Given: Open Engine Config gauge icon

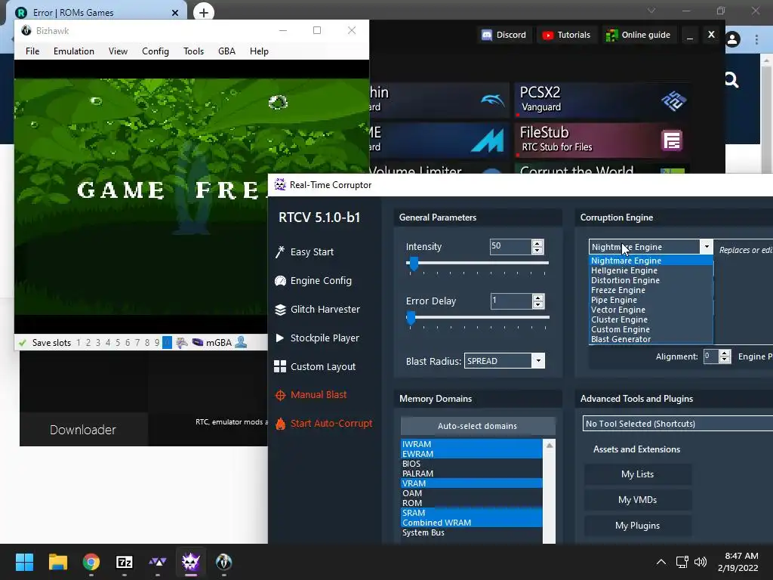Looking at the screenshot, I should (280, 281).
